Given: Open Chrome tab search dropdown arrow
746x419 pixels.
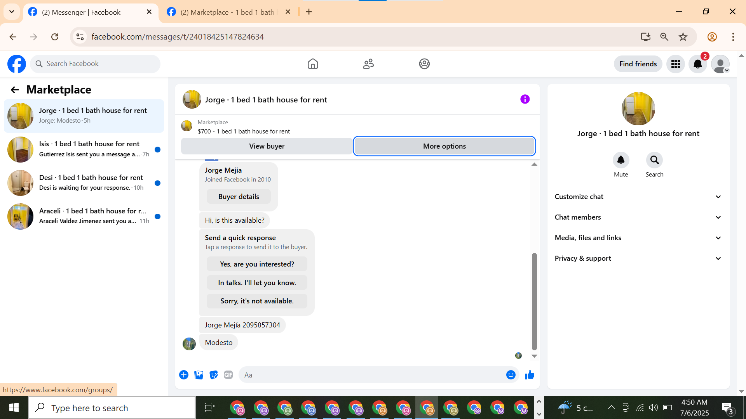Looking at the screenshot, I should click(12, 12).
